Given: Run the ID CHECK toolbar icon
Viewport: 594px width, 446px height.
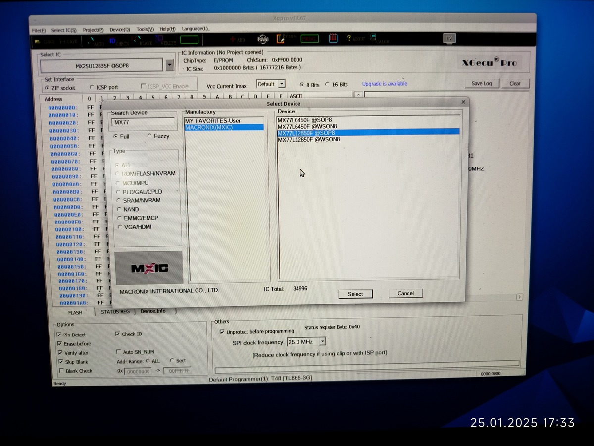Looking at the screenshot, I should pos(119,41).
